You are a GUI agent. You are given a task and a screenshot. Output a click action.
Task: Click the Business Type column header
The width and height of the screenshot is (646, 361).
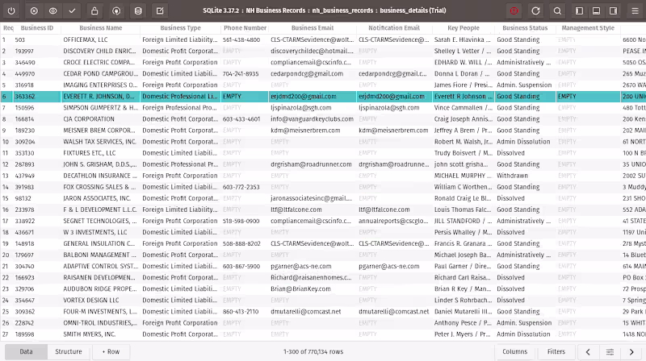(x=180, y=28)
